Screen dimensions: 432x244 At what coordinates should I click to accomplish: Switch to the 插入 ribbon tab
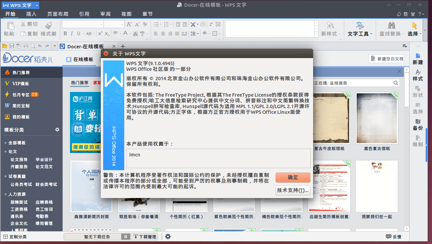31,14
